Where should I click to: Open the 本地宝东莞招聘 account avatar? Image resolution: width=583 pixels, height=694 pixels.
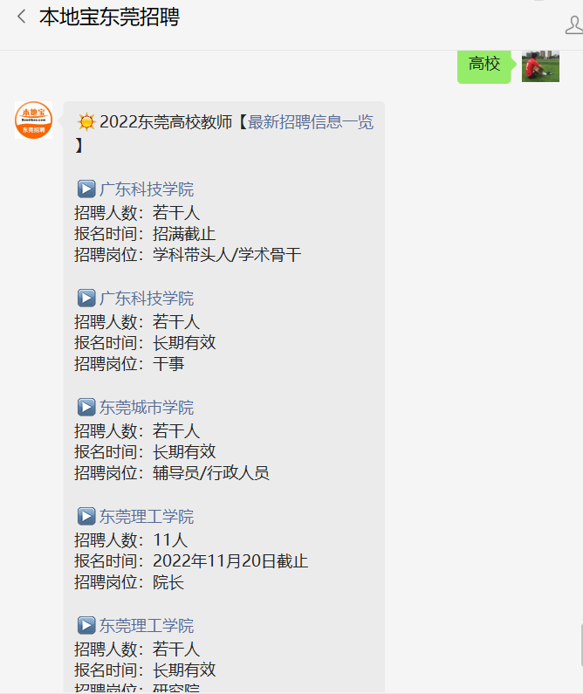click(34, 120)
